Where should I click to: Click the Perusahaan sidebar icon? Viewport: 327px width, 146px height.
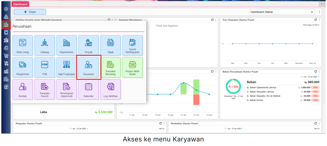tap(6, 25)
